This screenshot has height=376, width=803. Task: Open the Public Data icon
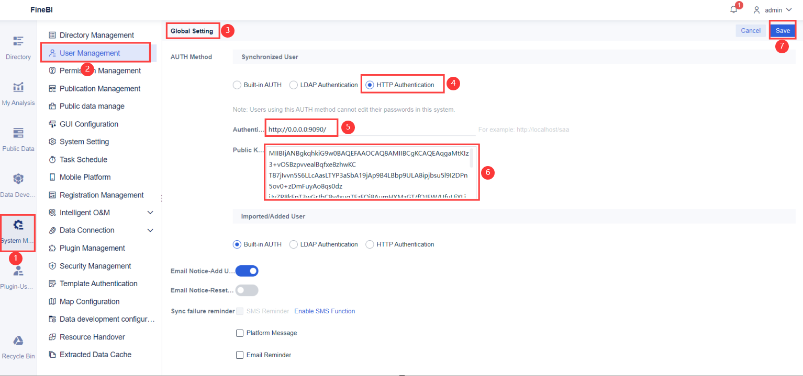pos(18,133)
